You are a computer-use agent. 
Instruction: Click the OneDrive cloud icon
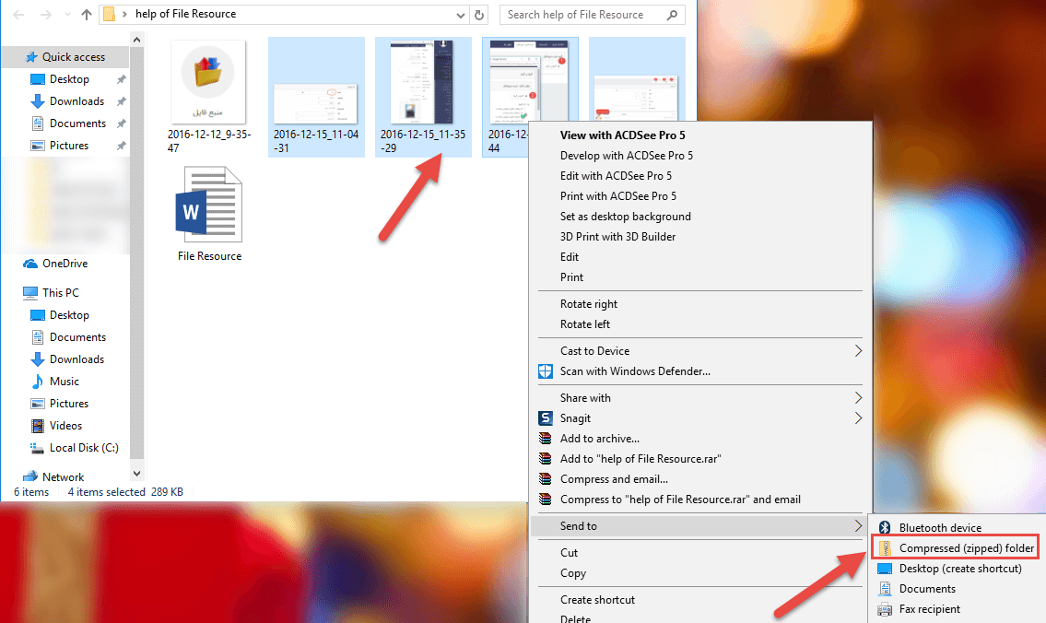tap(30, 264)
